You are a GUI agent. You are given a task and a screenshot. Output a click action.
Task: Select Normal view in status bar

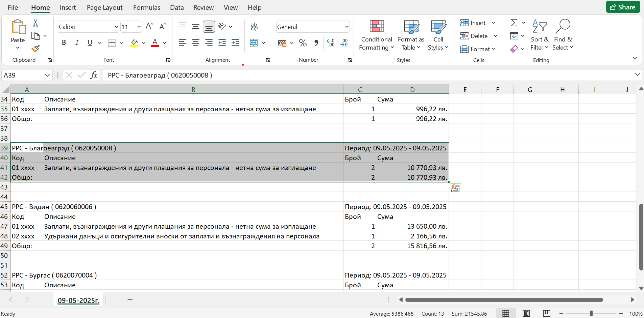[x=506, y=314]
